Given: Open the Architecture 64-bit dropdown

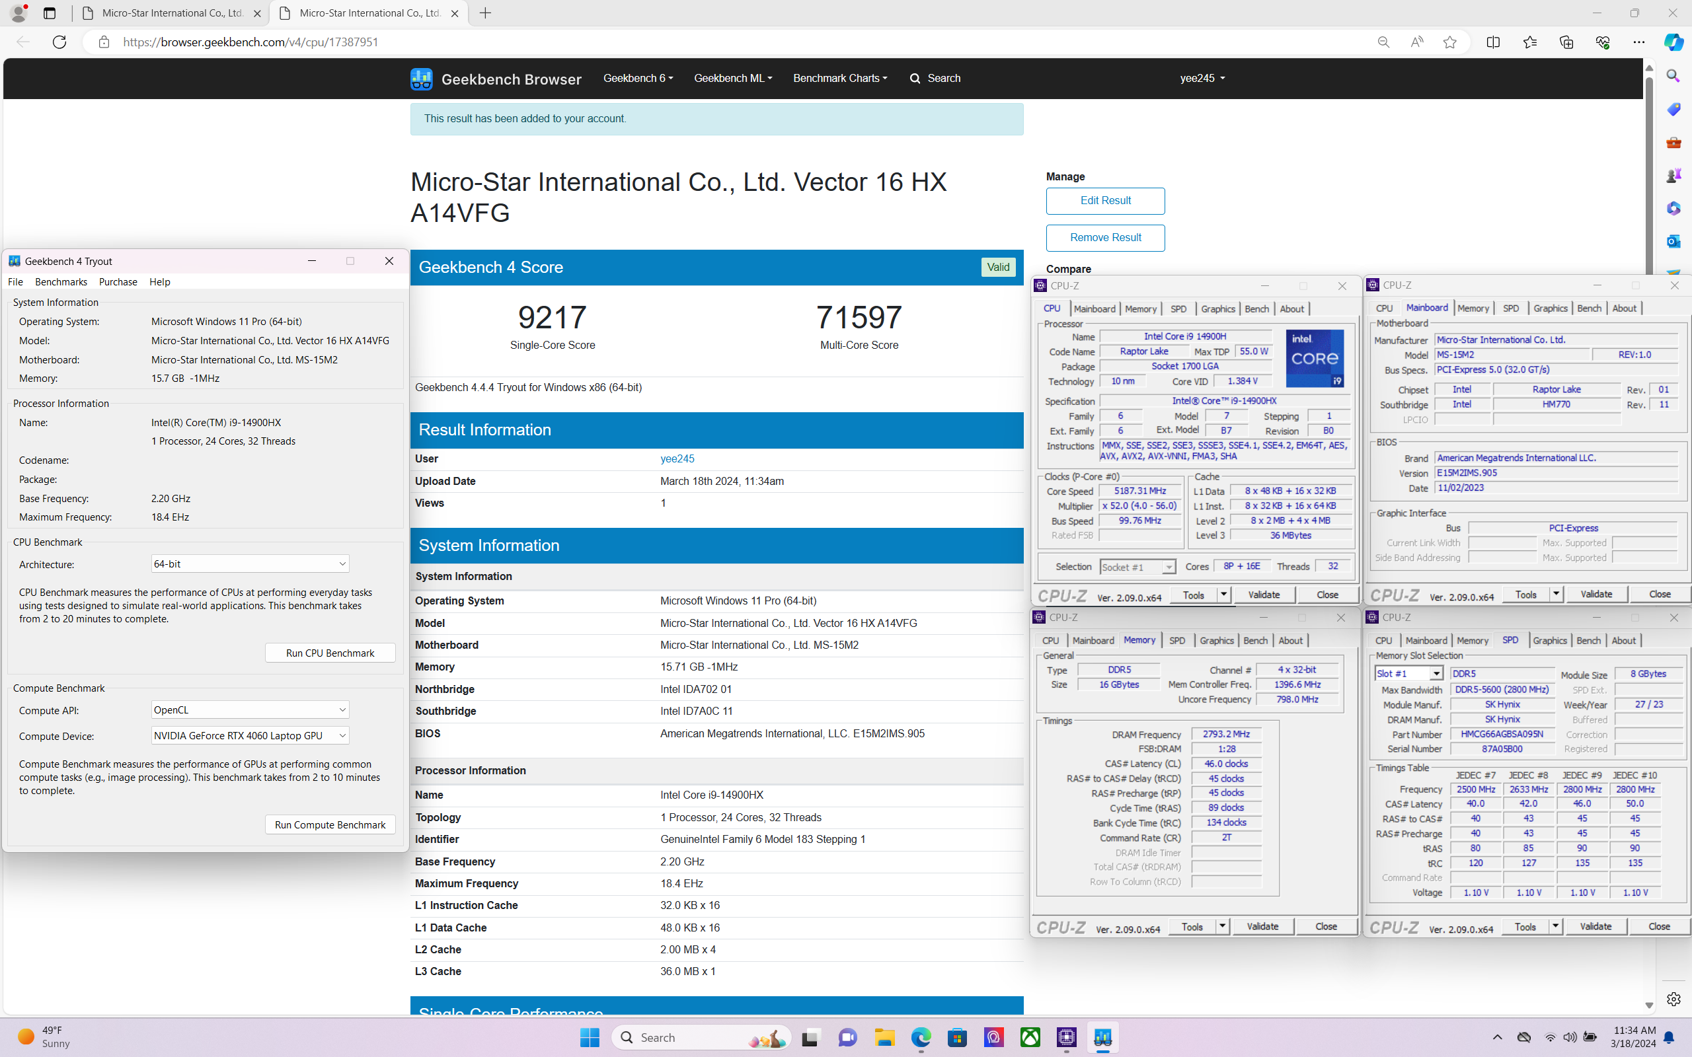Looking at the screenshot, I should tap(250, 564).
